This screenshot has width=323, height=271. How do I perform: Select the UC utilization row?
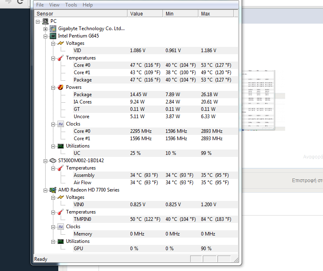[155, 153]
